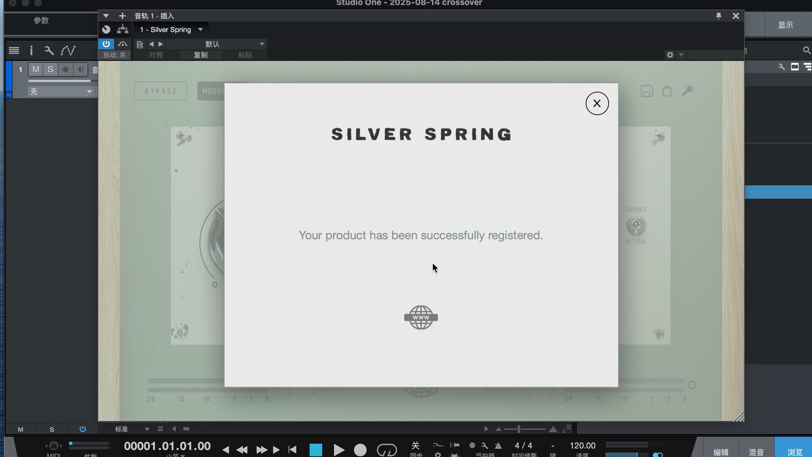812x457 pixels.
Task: Click the time display 00001.01.01.00
Action: pyautogui.click(x=167, y=446)
